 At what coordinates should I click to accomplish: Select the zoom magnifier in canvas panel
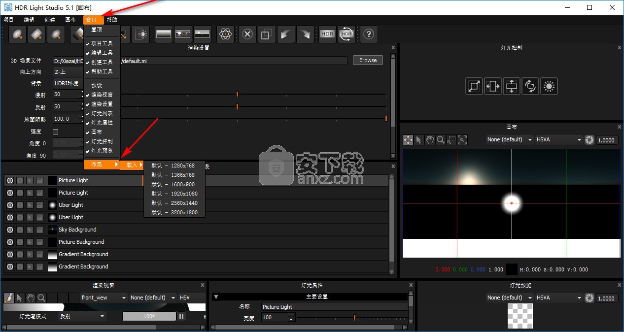(441, 140)
